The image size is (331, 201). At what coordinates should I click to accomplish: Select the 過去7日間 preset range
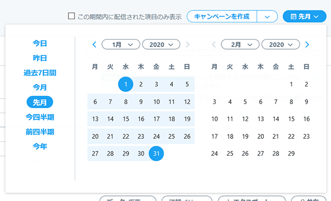point(40,73)
